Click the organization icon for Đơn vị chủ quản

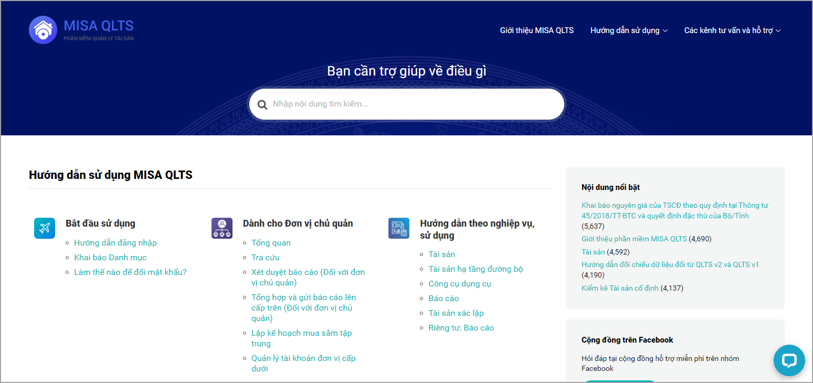coord(222,228)
